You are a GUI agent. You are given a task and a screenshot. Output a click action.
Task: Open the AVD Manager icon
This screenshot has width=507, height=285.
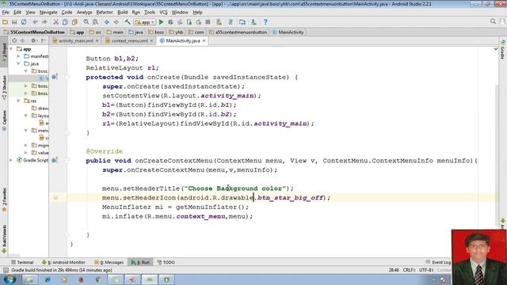219,22
